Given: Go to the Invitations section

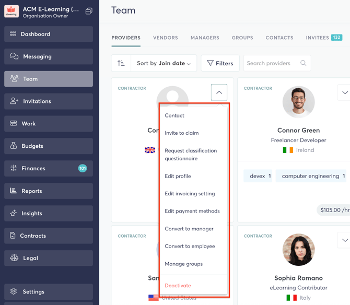Looking at the screenshot, I should coord(49,101).
